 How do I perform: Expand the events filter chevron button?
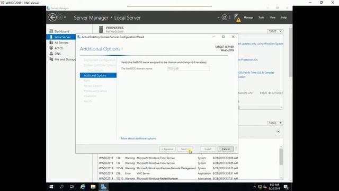coord(278,132)
